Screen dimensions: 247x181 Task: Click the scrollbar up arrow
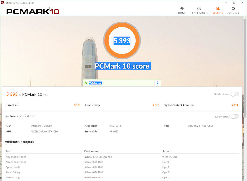(245, 17)
